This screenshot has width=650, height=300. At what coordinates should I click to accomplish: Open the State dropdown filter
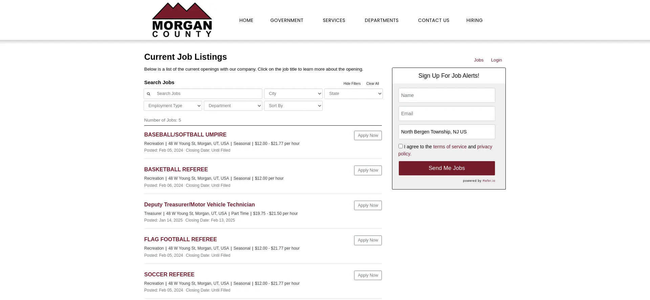[x=353, y=94]
